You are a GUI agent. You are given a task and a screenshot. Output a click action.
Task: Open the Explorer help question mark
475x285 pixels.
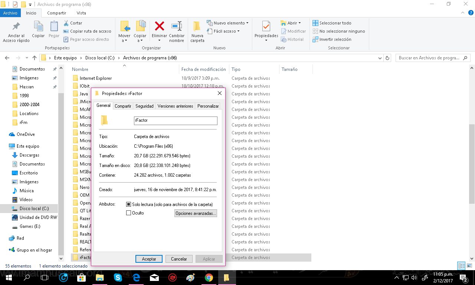(x=471, y=13)
